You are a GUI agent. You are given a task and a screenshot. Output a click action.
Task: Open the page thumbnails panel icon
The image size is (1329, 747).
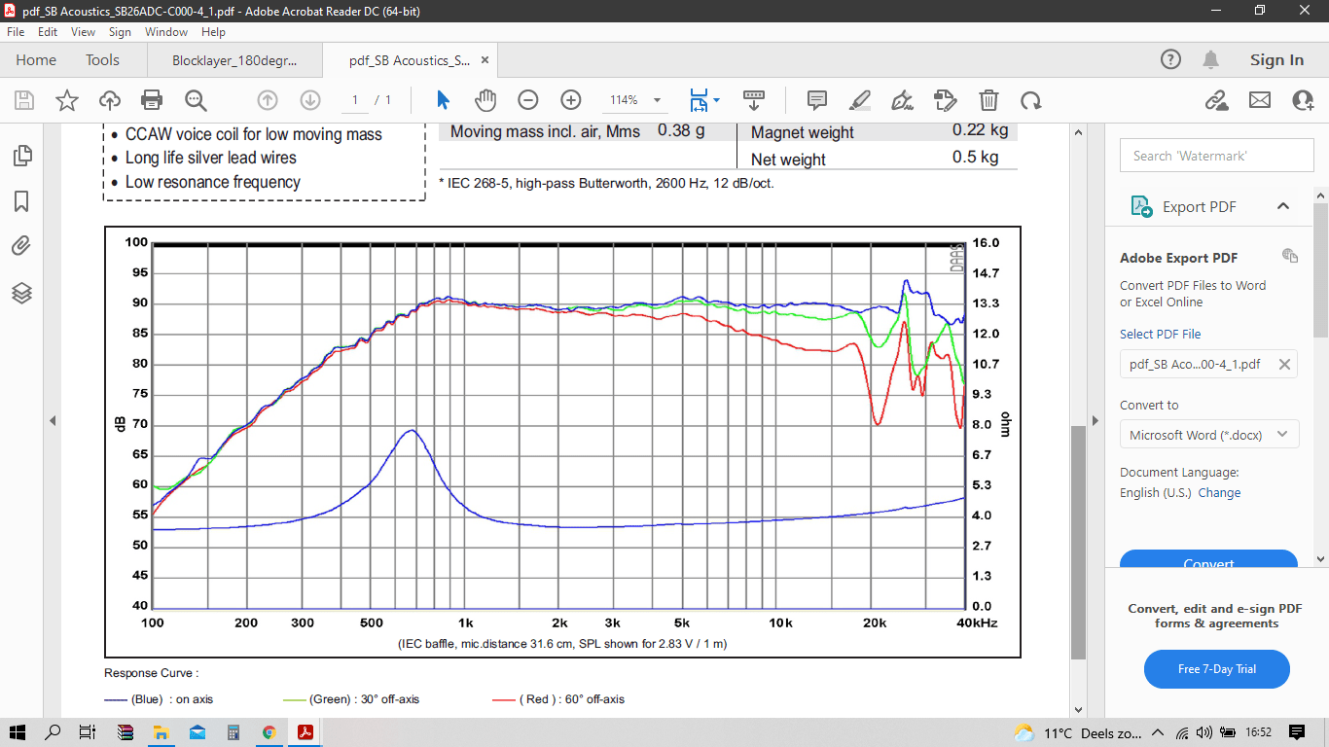point(21,156)
